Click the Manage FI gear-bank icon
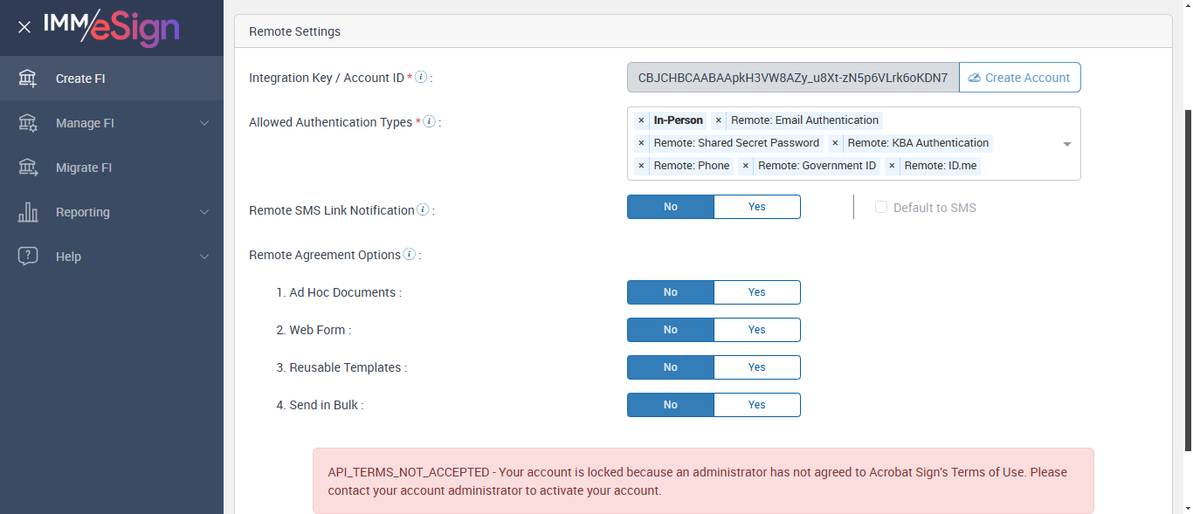1193x514 pixels. coord(28,123)
